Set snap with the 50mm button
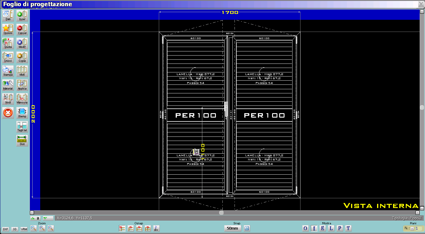The image size is (425, 234). click(232, 228)
